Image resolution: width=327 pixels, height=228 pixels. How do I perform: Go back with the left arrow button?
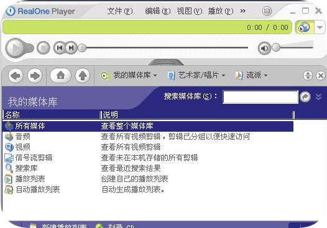tap(16, 75)
